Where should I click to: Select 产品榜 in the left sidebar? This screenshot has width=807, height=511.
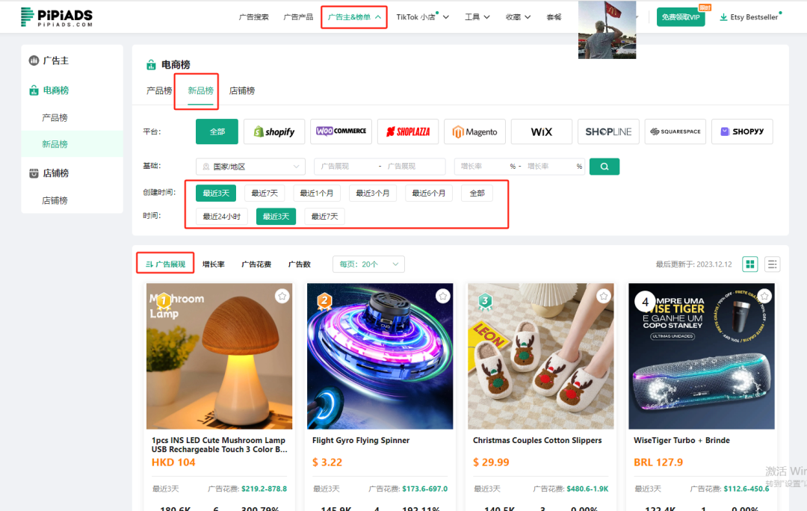pyautogui.click(x=55, y=118)
